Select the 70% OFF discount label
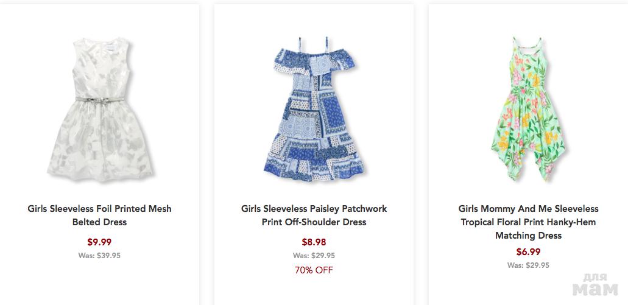 (314, 270)
